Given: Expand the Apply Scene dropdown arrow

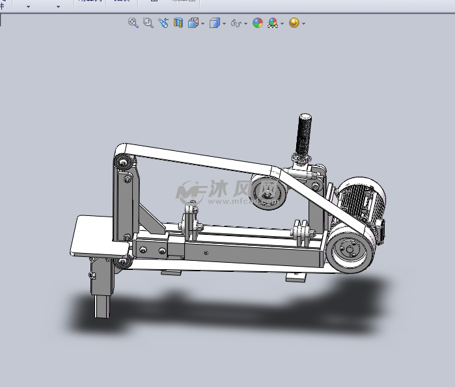Looking at the screenshot, I should coord(283,23).
